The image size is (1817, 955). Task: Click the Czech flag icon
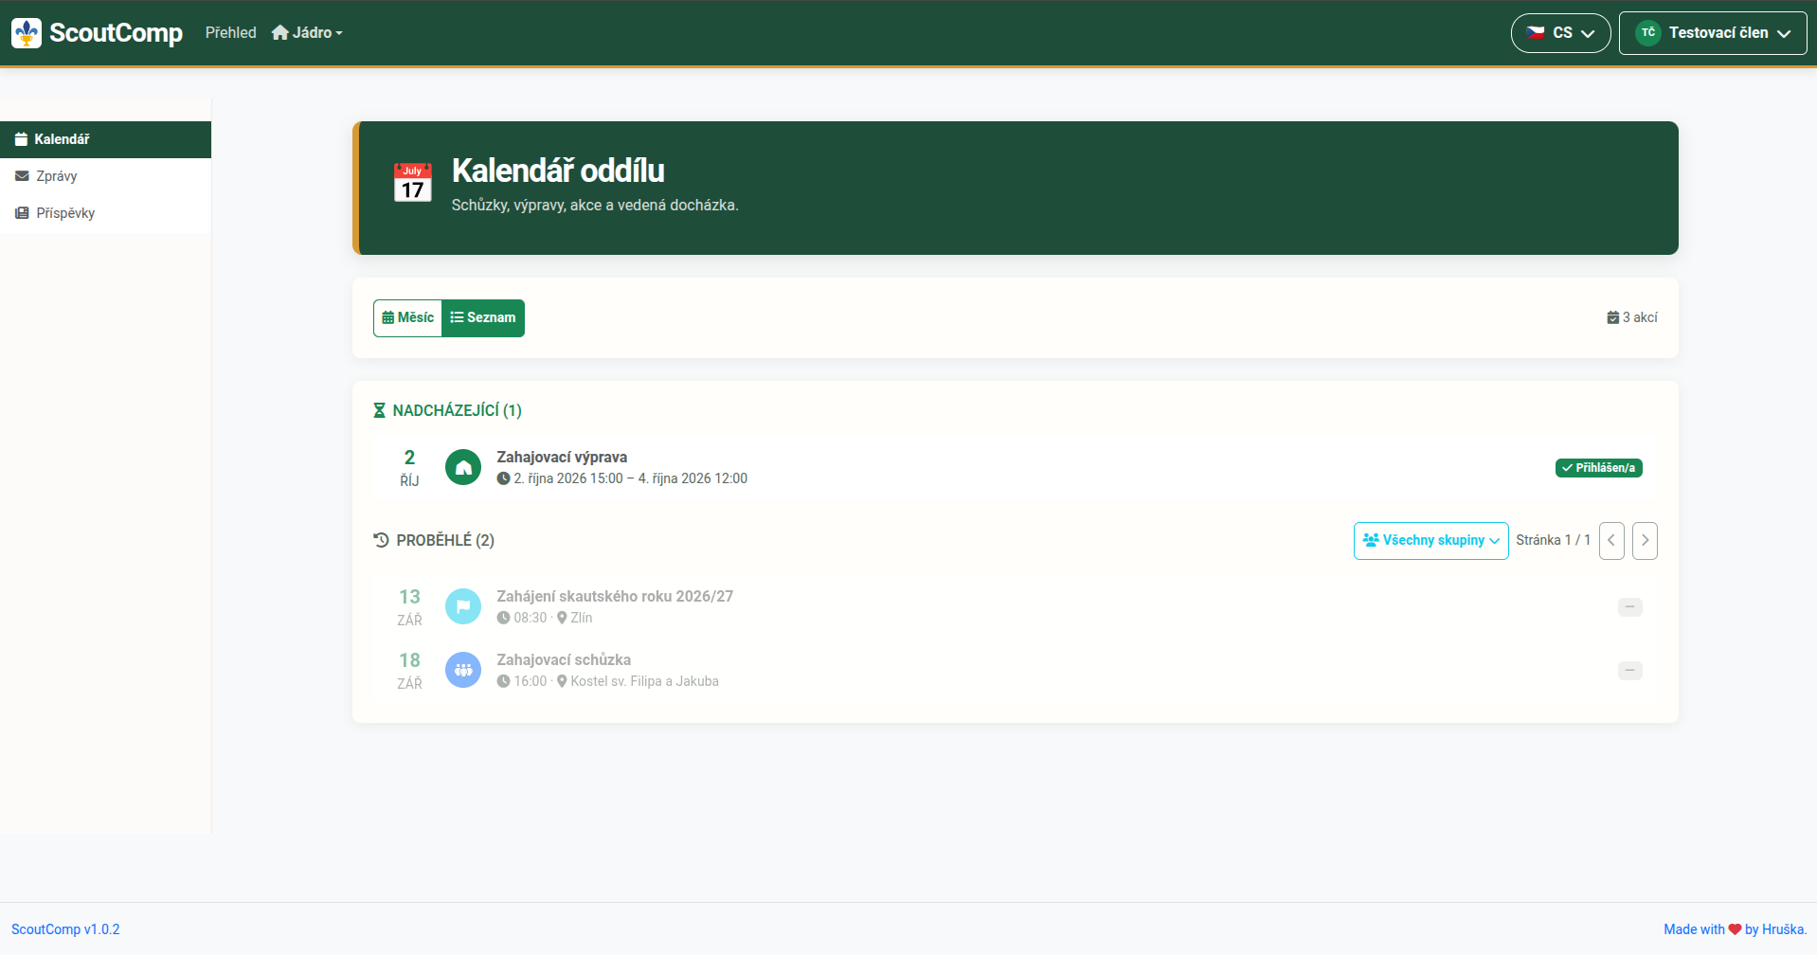click(1536, 33)
